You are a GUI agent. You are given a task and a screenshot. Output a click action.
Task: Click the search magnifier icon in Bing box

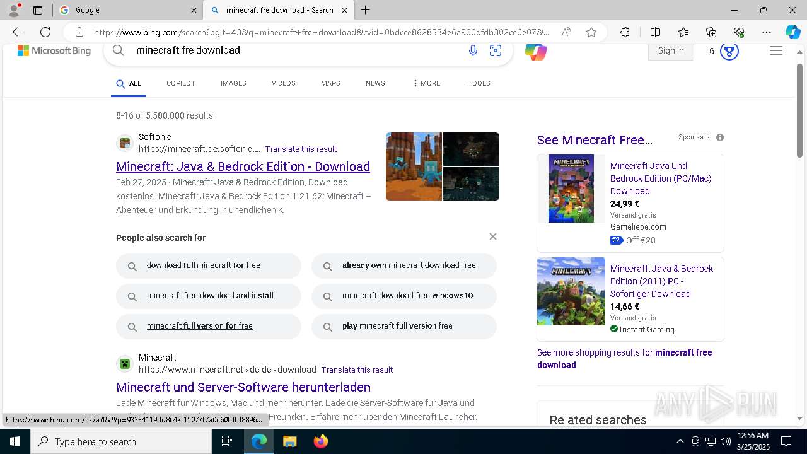[119, 50]
